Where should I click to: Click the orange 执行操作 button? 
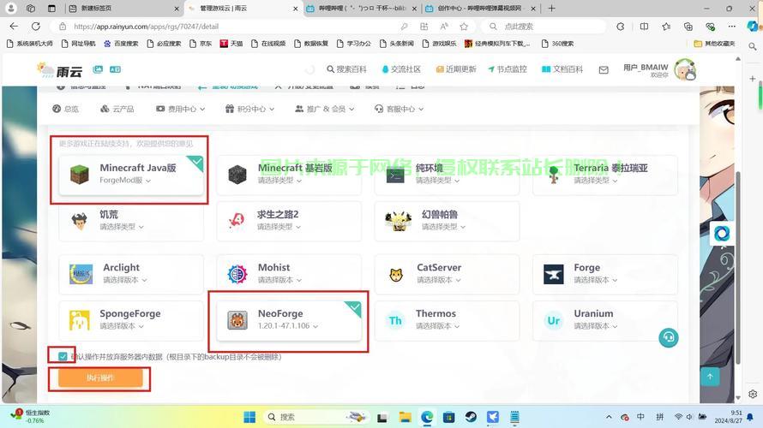click(100, 377)
